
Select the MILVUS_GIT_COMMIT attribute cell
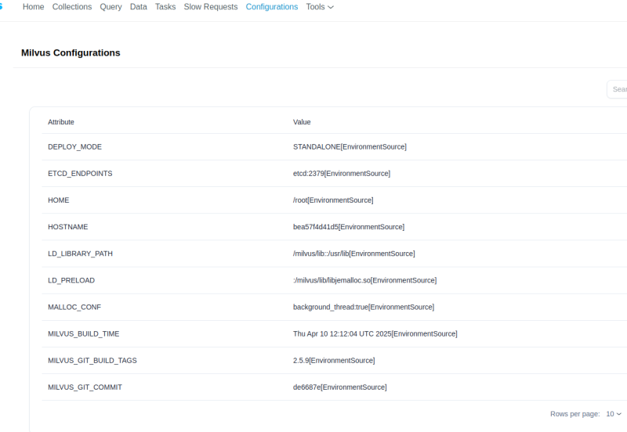(85, 387)
